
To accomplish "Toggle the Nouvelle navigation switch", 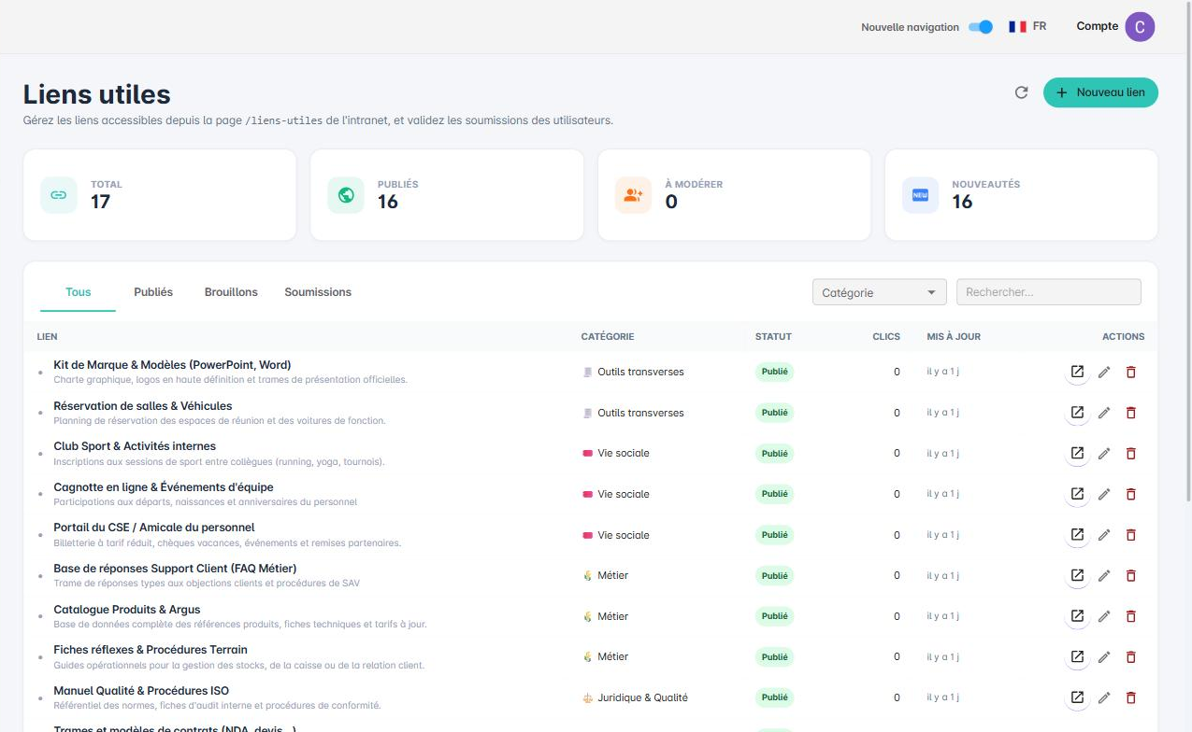I will (x=981, y=27).
